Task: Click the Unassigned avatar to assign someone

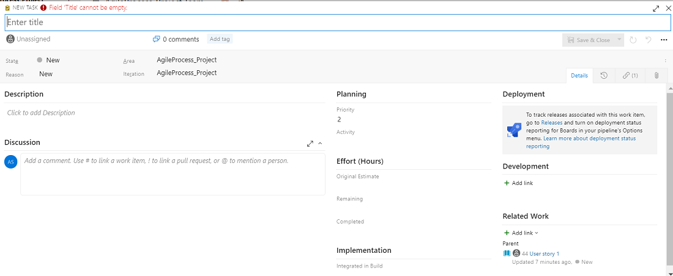Action: click(10, 39)
